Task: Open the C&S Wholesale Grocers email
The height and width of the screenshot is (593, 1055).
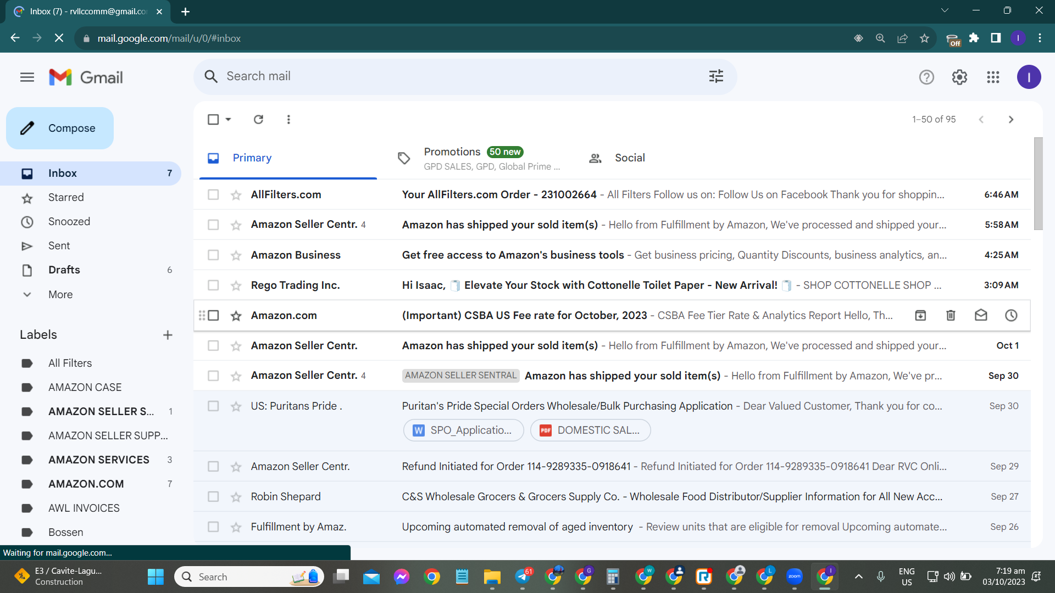Action: pos(612,496)
